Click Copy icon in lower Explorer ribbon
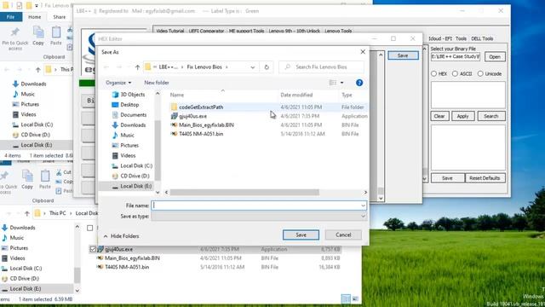The image size is (545, 307). pos(27,180)
